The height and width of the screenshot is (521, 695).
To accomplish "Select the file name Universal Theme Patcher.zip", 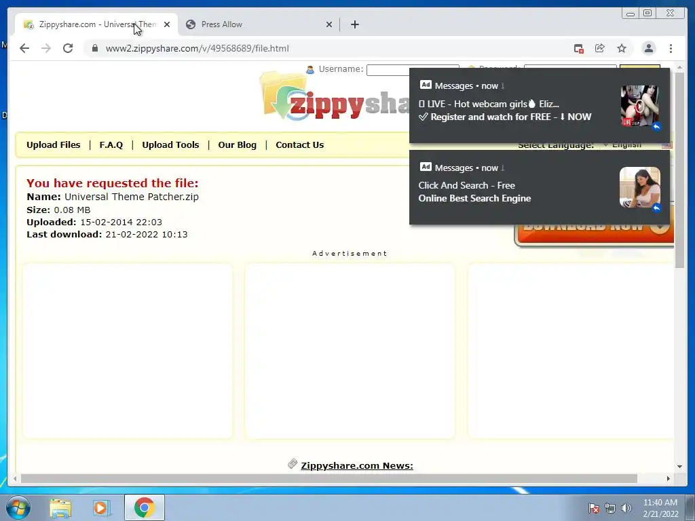I will pos(132,197).
